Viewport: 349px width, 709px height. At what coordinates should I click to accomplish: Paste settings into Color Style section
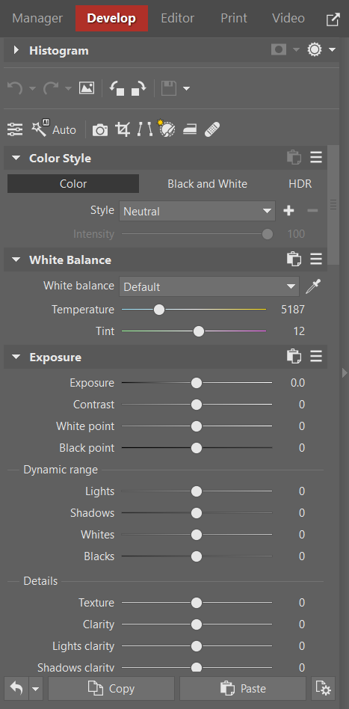294,158
